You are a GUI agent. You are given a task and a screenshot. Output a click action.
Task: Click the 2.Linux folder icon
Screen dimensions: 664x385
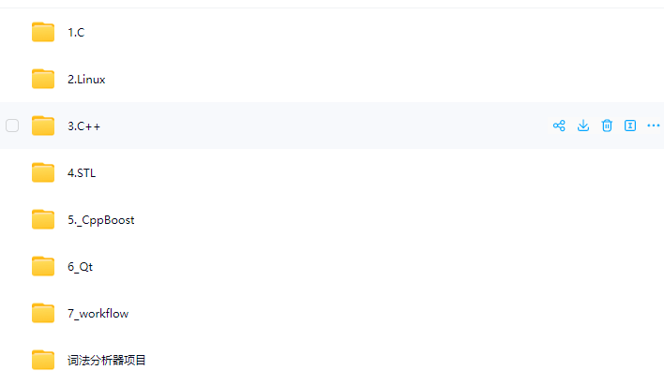[x=43, y=80]
